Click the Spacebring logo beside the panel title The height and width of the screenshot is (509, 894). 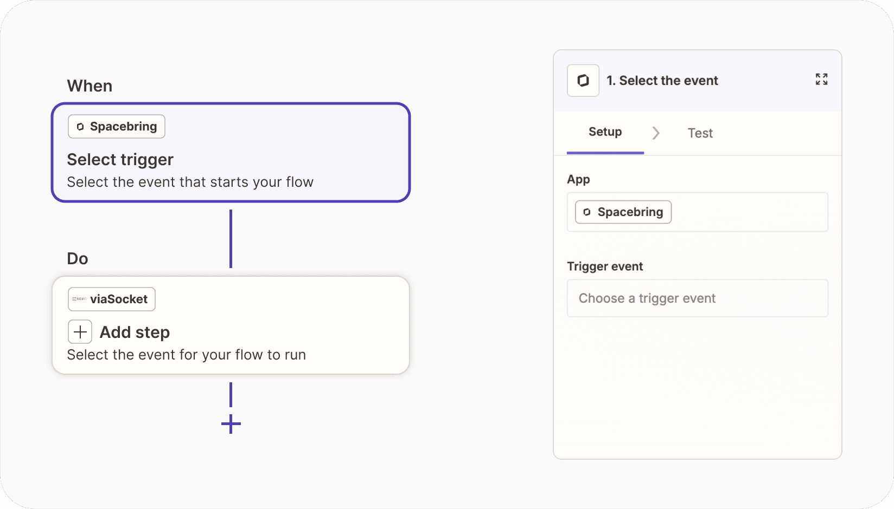tap(583, 81)
